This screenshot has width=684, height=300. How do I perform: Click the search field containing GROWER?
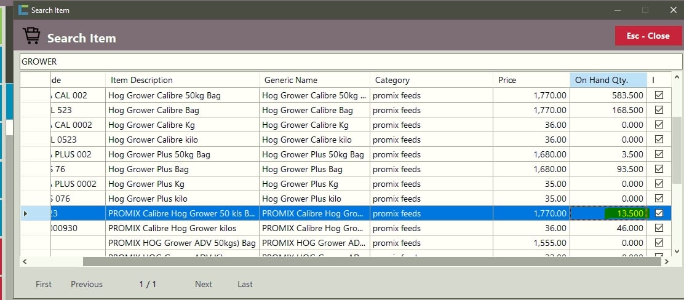[x=351, y=62]
